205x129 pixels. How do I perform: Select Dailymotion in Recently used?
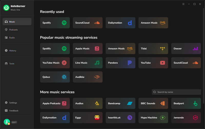(x=120, y=23)
